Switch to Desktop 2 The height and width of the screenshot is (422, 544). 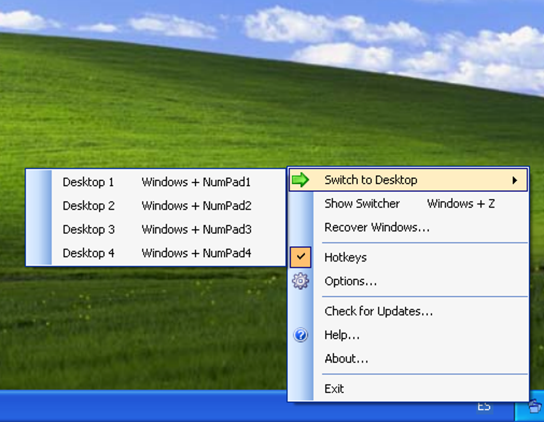(x=156, y=206)
